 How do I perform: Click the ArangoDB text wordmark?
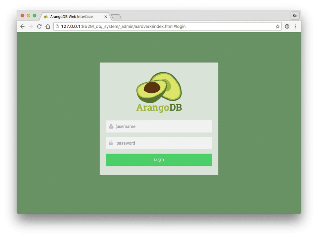(x=159, y=107)
